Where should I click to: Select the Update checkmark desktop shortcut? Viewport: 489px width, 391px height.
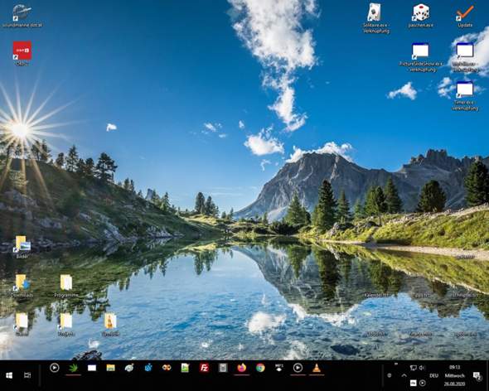click(x=465, y=17)
